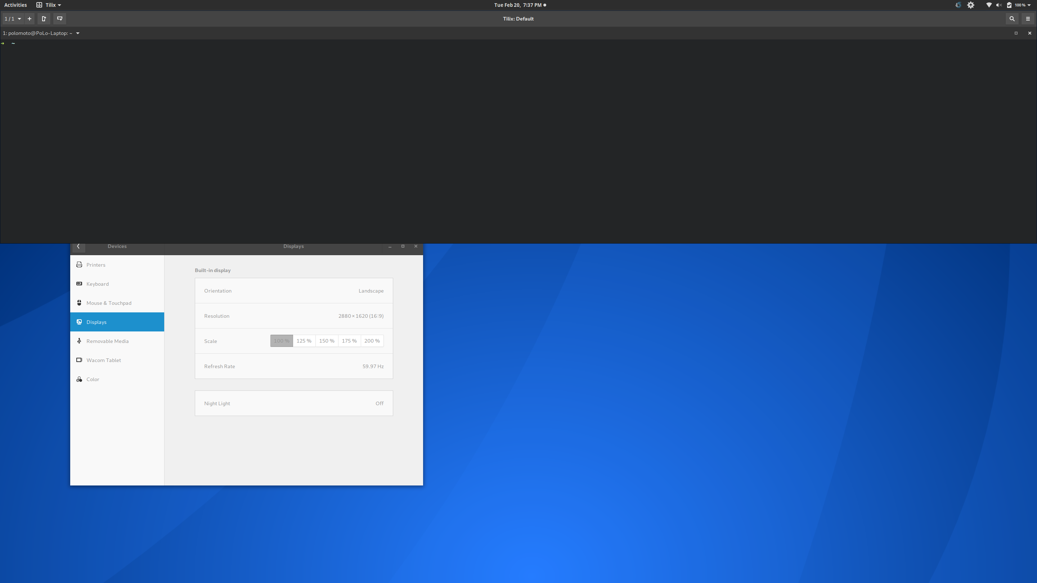Open Tilix hamburger menu

[1027, 18]
